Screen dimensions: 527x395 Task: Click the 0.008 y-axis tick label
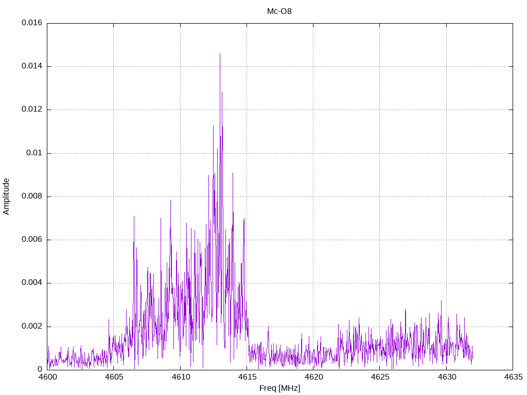pyautogui.click(x=32, y=196)
